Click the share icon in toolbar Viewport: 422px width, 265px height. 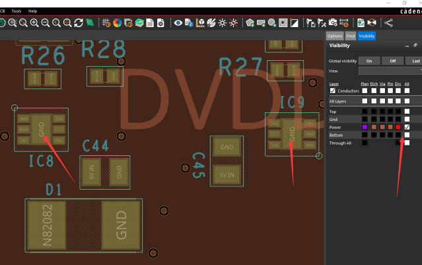click(388, 23)
